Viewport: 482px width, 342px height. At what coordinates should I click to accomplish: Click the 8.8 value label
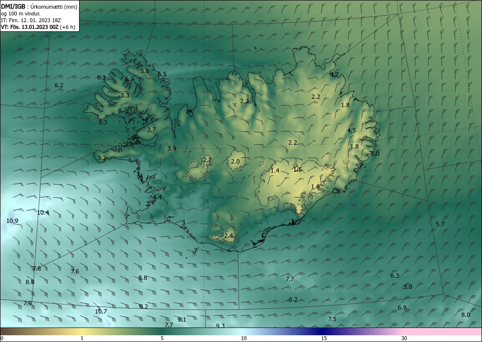(143, 278)
